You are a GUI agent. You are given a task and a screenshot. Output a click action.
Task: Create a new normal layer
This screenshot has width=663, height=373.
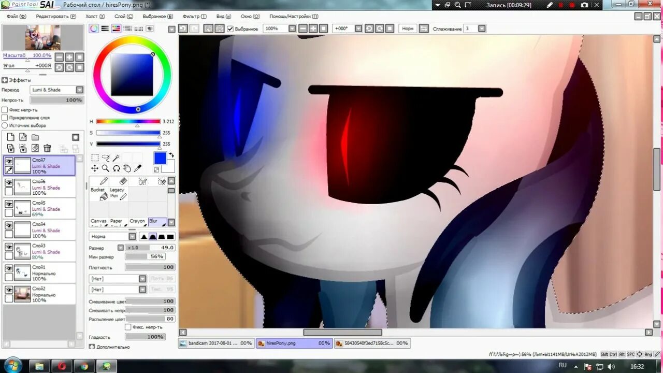point(10,137)
